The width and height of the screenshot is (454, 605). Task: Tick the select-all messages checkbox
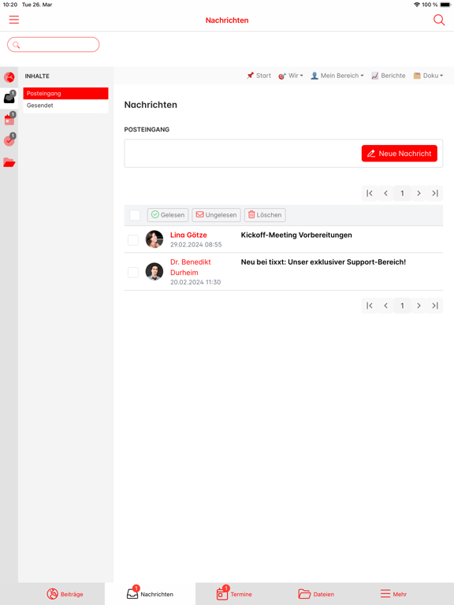coord(135,215)
